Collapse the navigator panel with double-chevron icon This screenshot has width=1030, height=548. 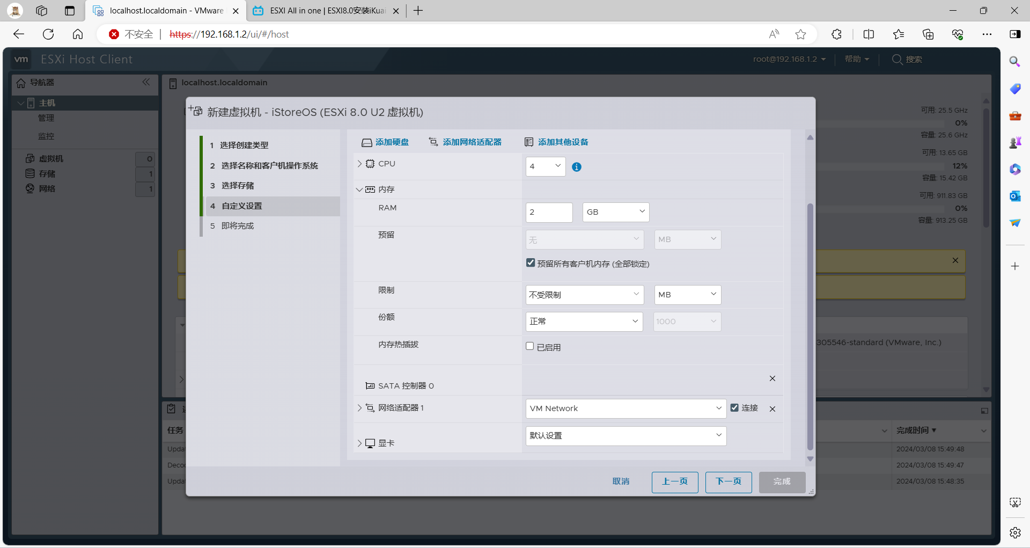click(146, 82)
